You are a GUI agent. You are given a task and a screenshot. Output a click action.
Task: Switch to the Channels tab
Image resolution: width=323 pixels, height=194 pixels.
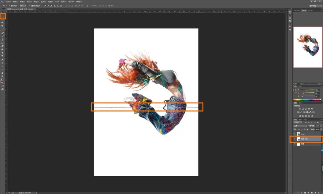click(300, 120)
